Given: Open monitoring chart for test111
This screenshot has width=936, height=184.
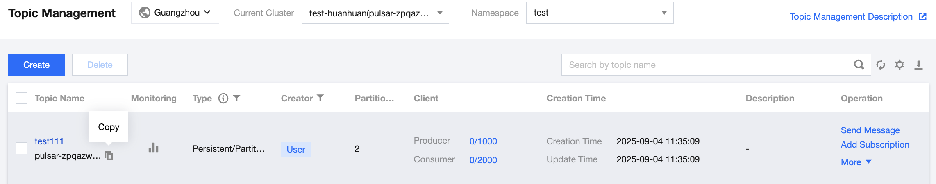Looking at the screenshot, I should pos(153,148).
